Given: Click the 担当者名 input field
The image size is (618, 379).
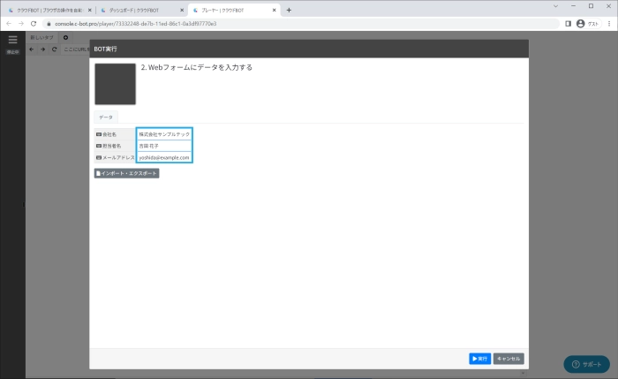Looking at the screenshot, I should [x=164, y=146].
